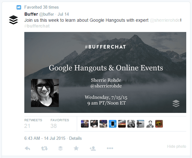Click first favoriter avatar thumbnail
The image size is (192, 158).
pyautogui.click(x=85, y=124)
